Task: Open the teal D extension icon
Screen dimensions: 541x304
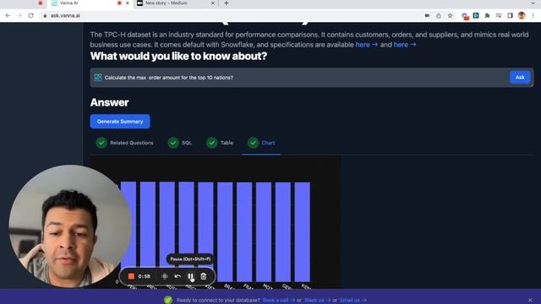Action: 476,15
